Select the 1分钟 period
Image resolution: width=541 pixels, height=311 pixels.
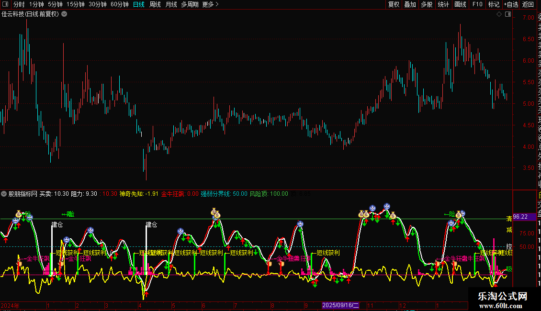coord(36,4)
